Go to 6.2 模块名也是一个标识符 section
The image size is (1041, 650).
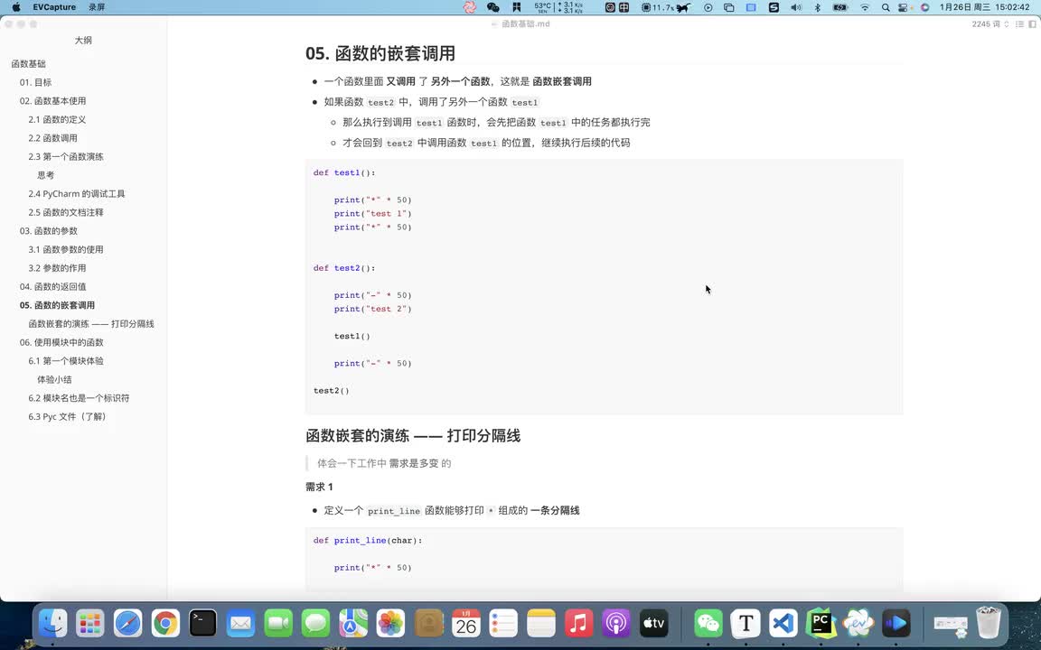tap(79, 398)
